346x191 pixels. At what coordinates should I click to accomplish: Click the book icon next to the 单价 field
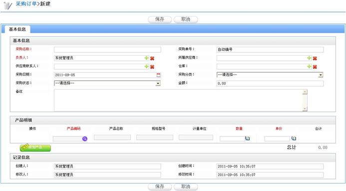pos(294,138)
